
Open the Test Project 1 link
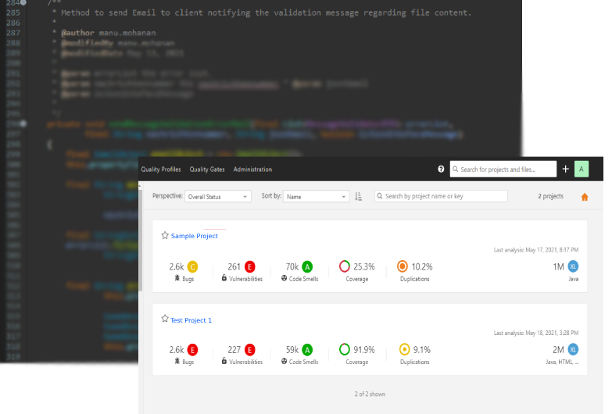[191, 320]
